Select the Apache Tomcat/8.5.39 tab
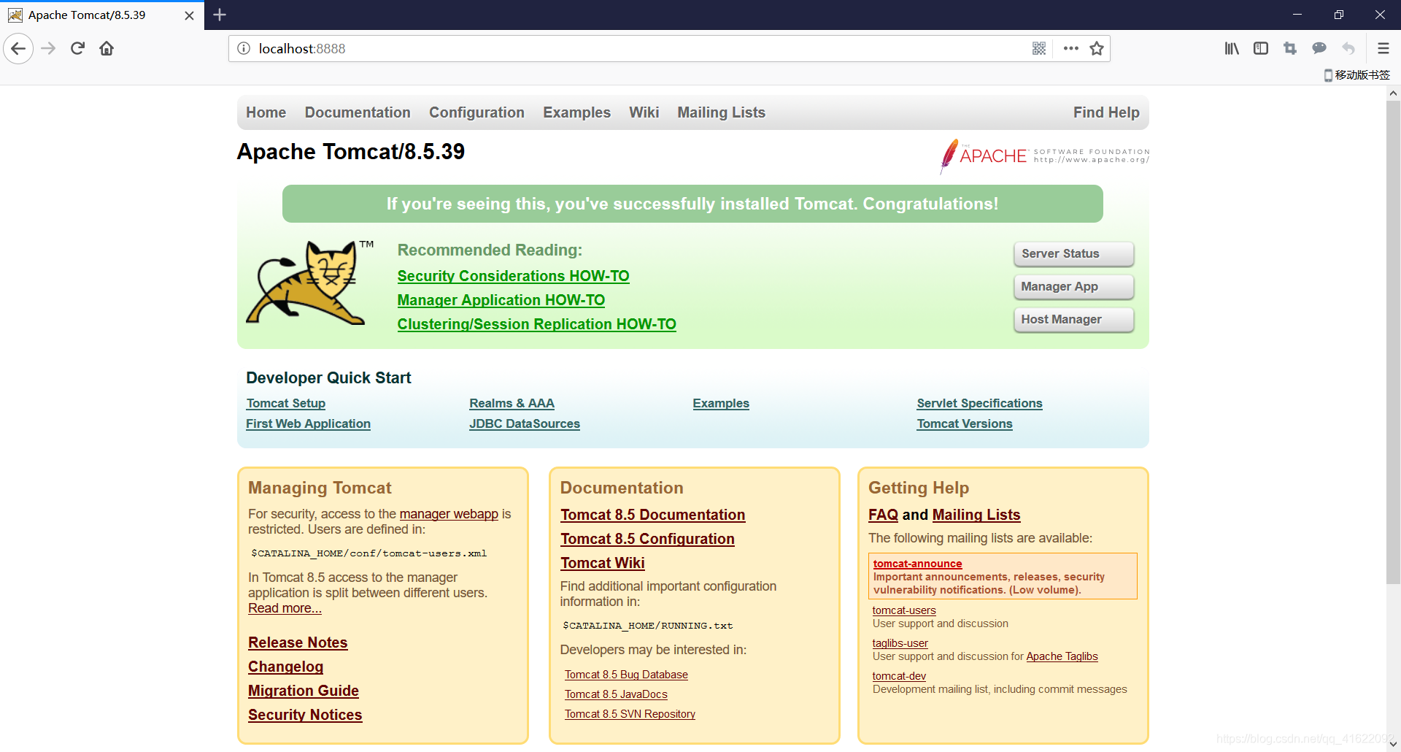The height and width of the screenshot is (752, 1401). pos(102,15)
